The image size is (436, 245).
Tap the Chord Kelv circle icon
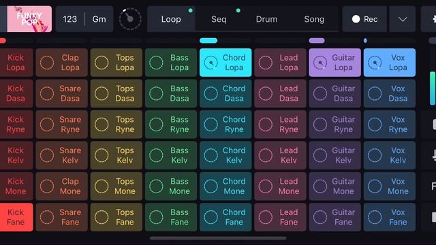point(211,155)
